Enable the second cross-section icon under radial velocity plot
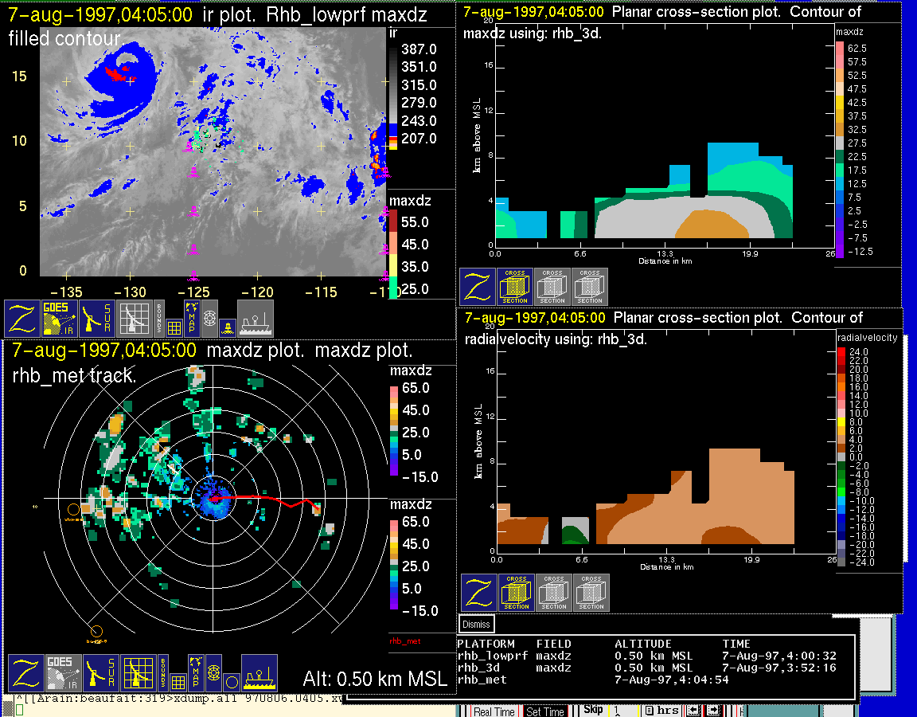Viewport: 917px width, 717px height. pos(553,593)
